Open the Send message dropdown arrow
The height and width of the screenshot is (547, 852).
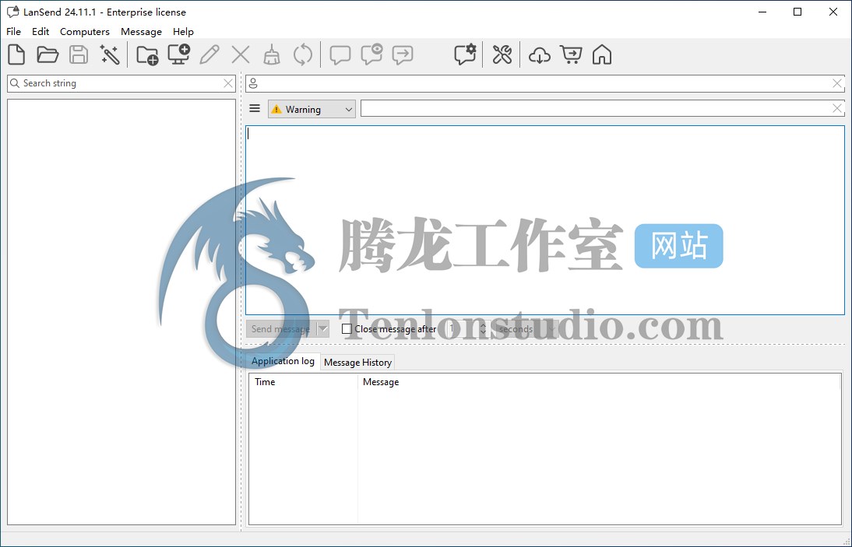pos(322,329)
